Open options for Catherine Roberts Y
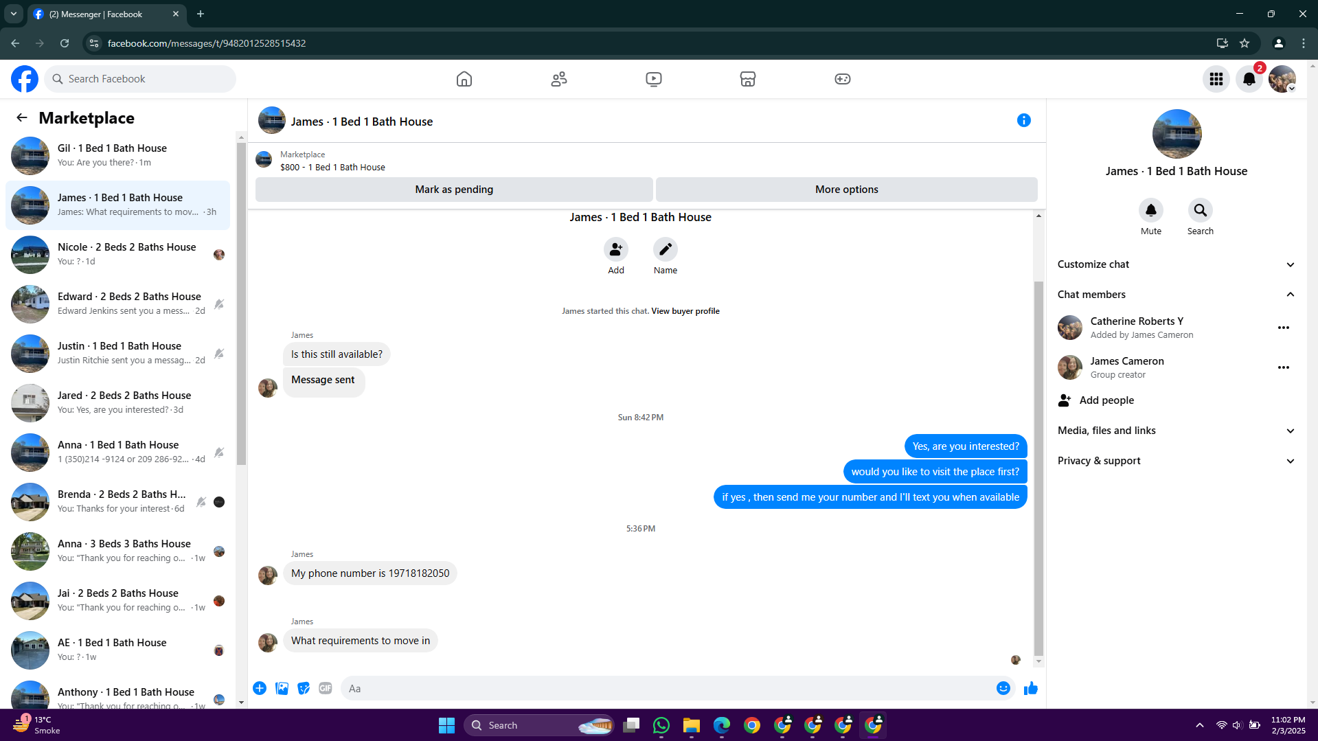The height and width of the screenshot is (741, 1318). (1284, 328)
